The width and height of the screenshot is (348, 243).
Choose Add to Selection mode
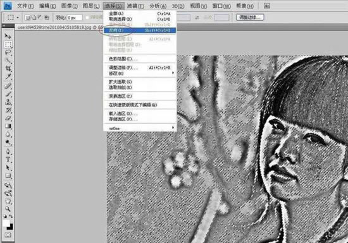34,17
